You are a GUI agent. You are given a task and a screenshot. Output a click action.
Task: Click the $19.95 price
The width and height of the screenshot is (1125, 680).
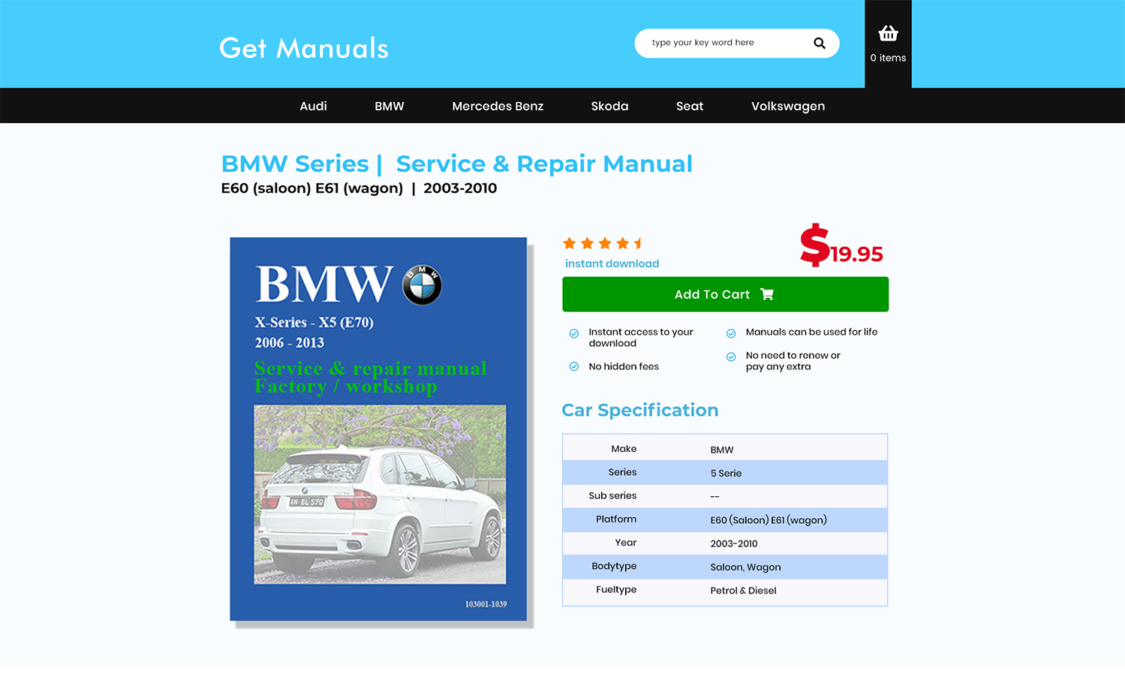(841, 245)
